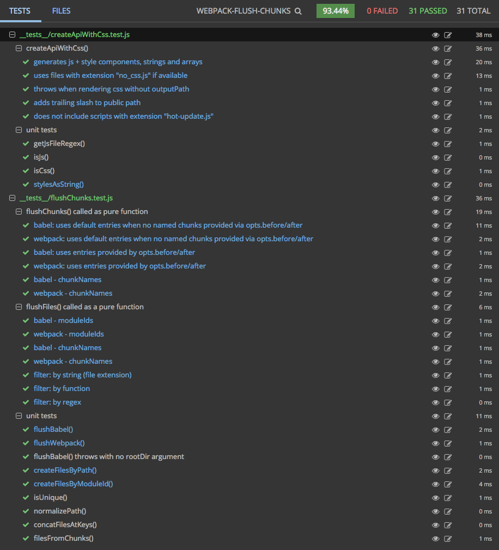Open edit icon for 'generates js + style components' test
499x550 pixels.
coord(448,62)
